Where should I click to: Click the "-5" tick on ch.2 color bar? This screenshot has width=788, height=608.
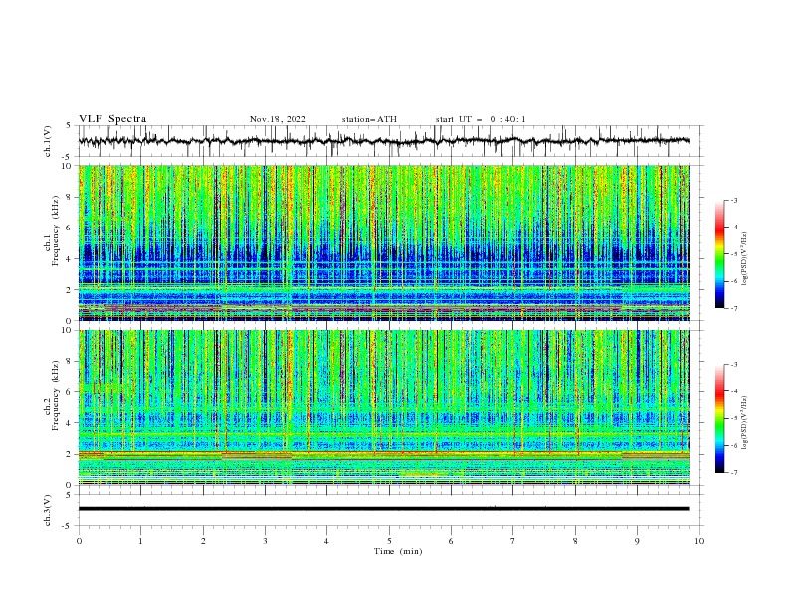(734, 418)
